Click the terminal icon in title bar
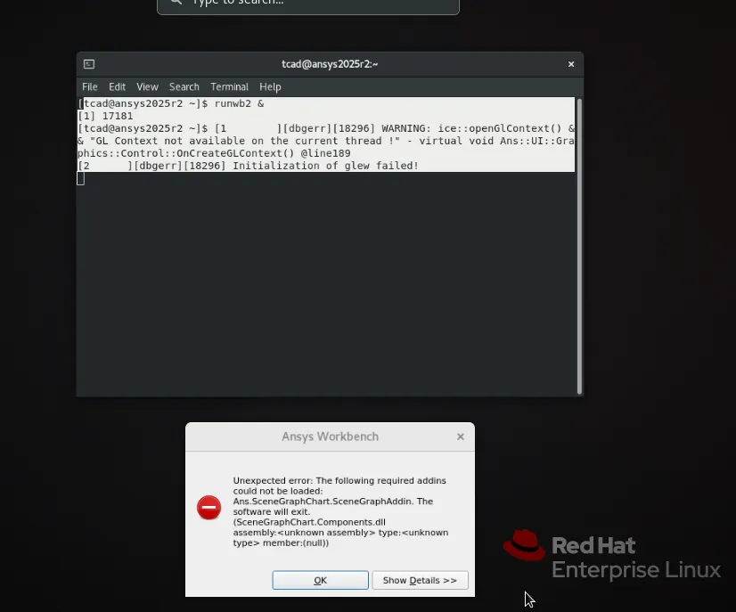The image size is (736, 612). (x=89, y=64)
